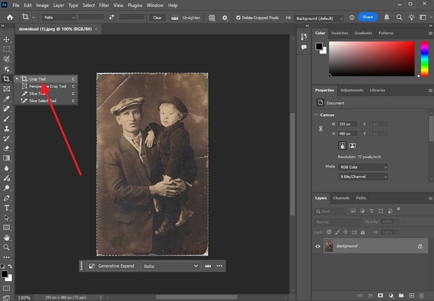Pick the Zoom tool in toolbar
This screenshot has width=434, height=301.
pos(7,247)
